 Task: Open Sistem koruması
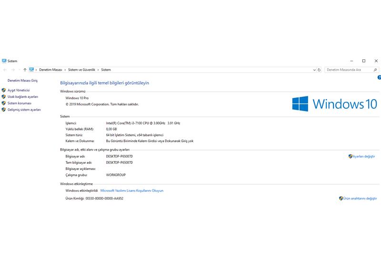point(20,103)
